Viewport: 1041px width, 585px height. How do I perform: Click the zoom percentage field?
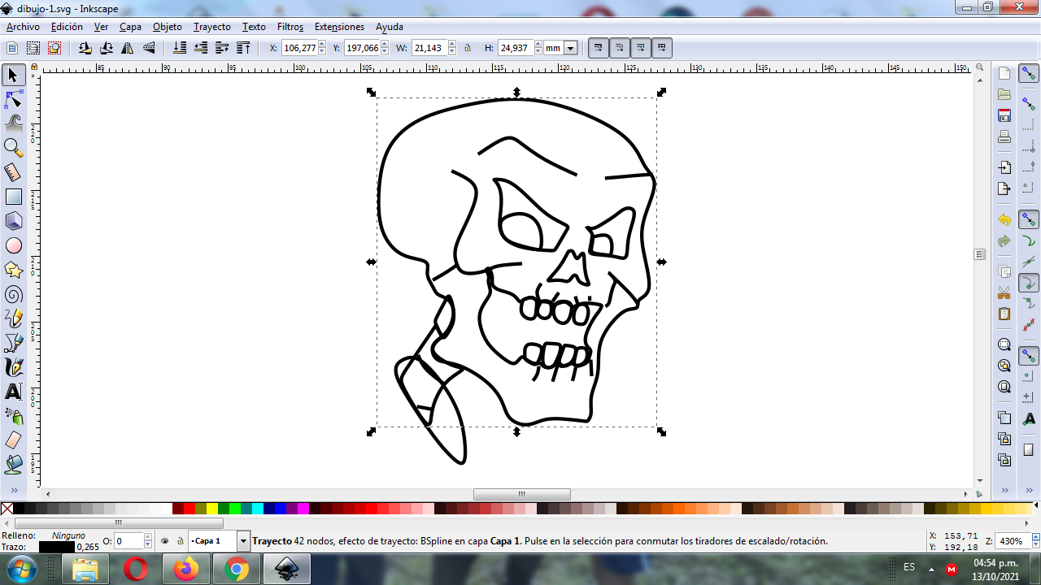(1011, 541)
